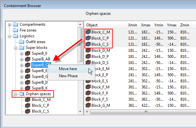Click the SuperB_K block icon
Viewport: 196px width, 128px height.
(28, 88)
